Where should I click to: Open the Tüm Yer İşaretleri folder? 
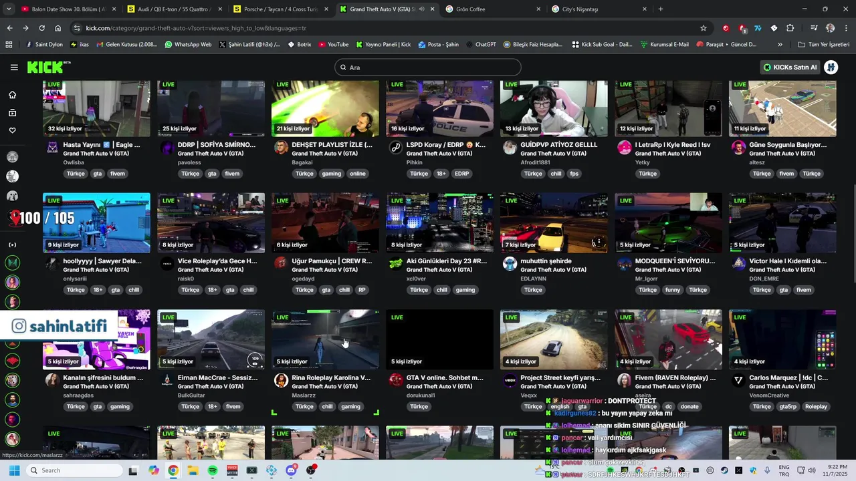point(824,45)
